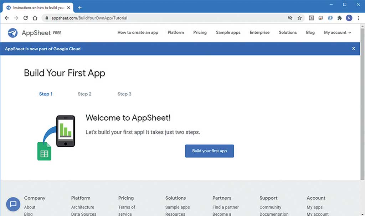
Task: Dismiss the Google Cloud banner
Action: coord(353,49)
